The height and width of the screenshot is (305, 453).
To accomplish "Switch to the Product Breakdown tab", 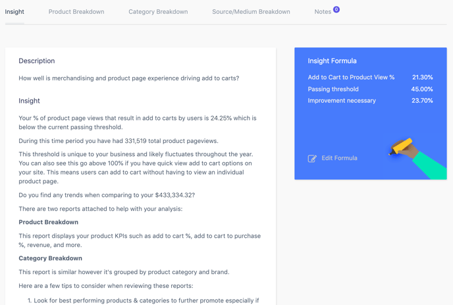I will coord(76,12).
